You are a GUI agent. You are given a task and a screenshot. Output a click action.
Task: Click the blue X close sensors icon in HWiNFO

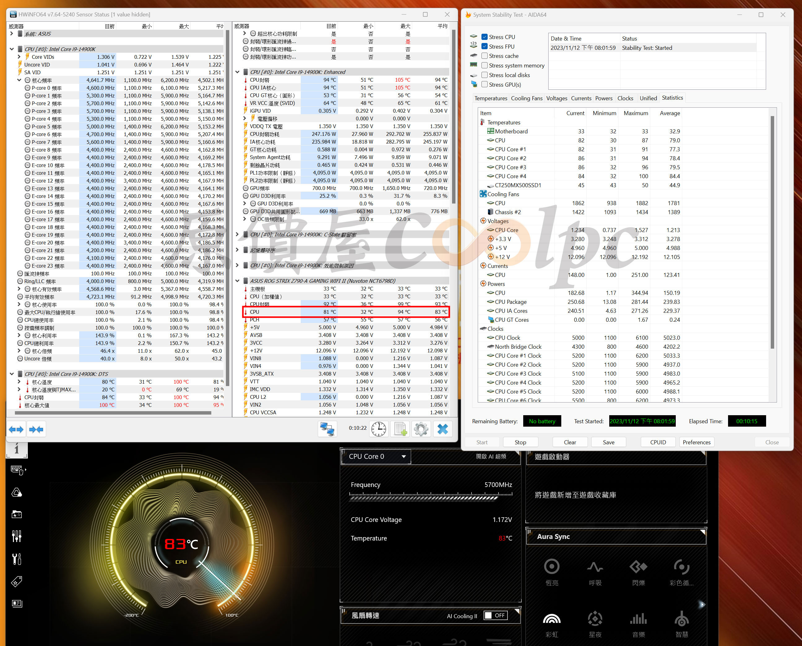[x=442, y=429]
